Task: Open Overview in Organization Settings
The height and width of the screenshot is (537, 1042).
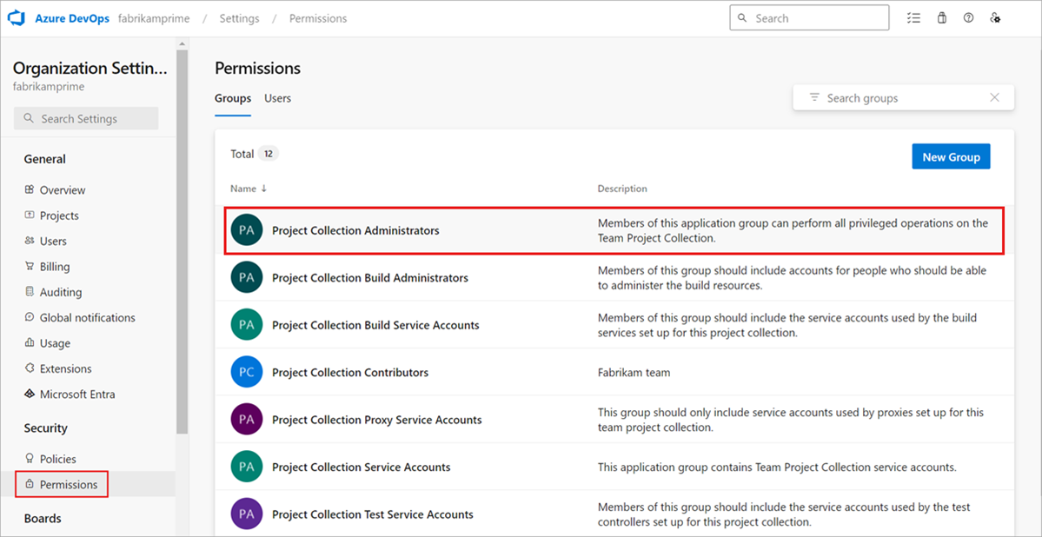Action: tap(63, 190)
